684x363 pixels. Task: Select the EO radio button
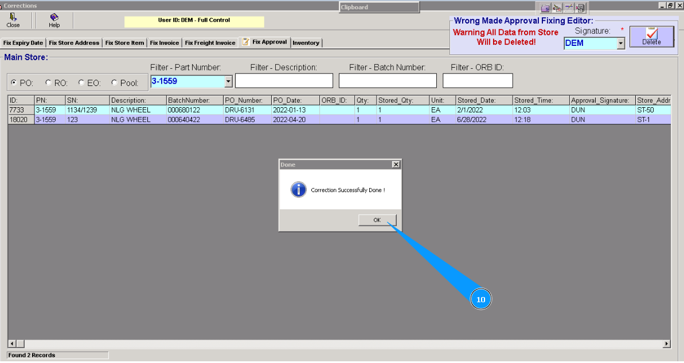(81, 83)
